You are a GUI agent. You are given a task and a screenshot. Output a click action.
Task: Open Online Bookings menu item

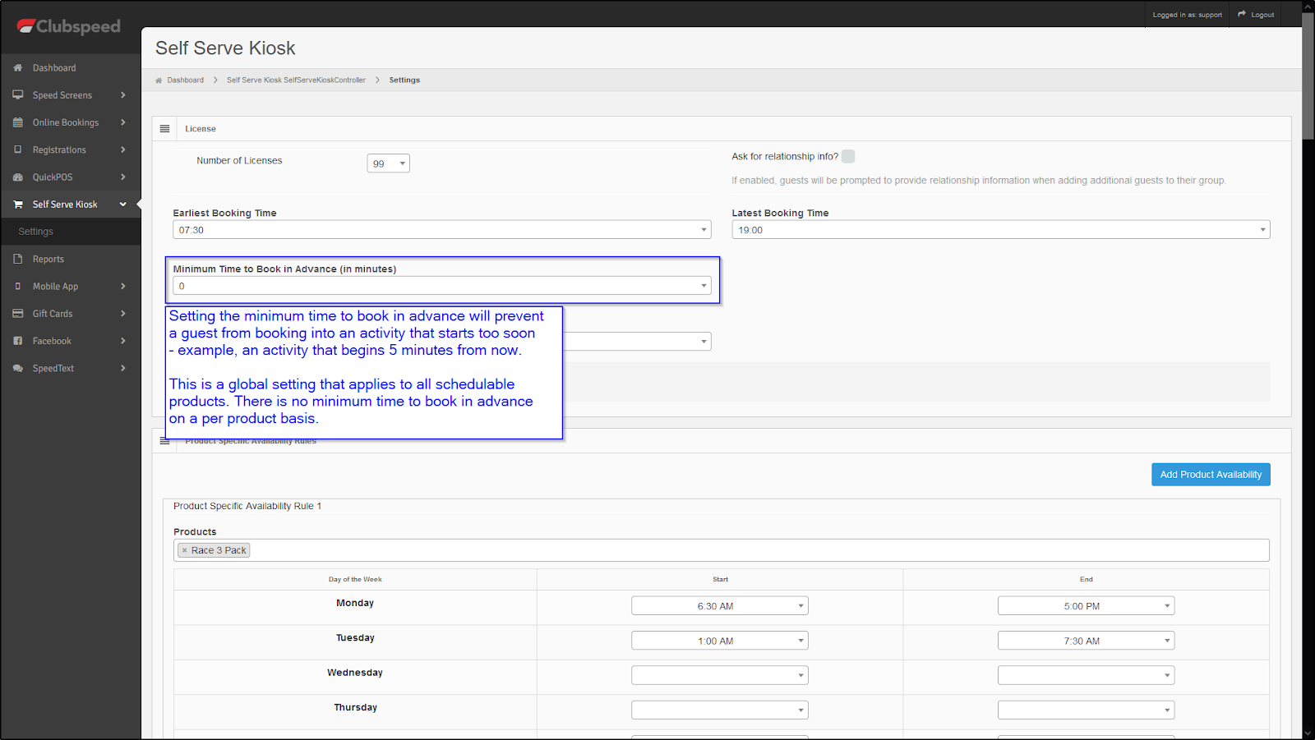pos(71,122)
